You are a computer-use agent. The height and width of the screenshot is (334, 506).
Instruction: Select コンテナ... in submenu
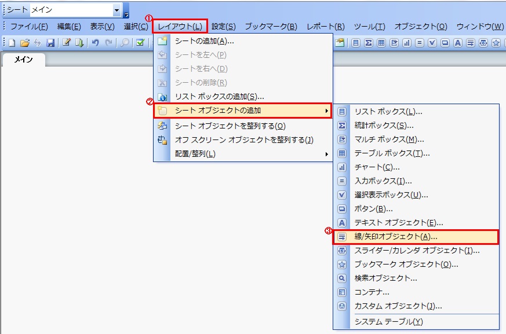416,292
